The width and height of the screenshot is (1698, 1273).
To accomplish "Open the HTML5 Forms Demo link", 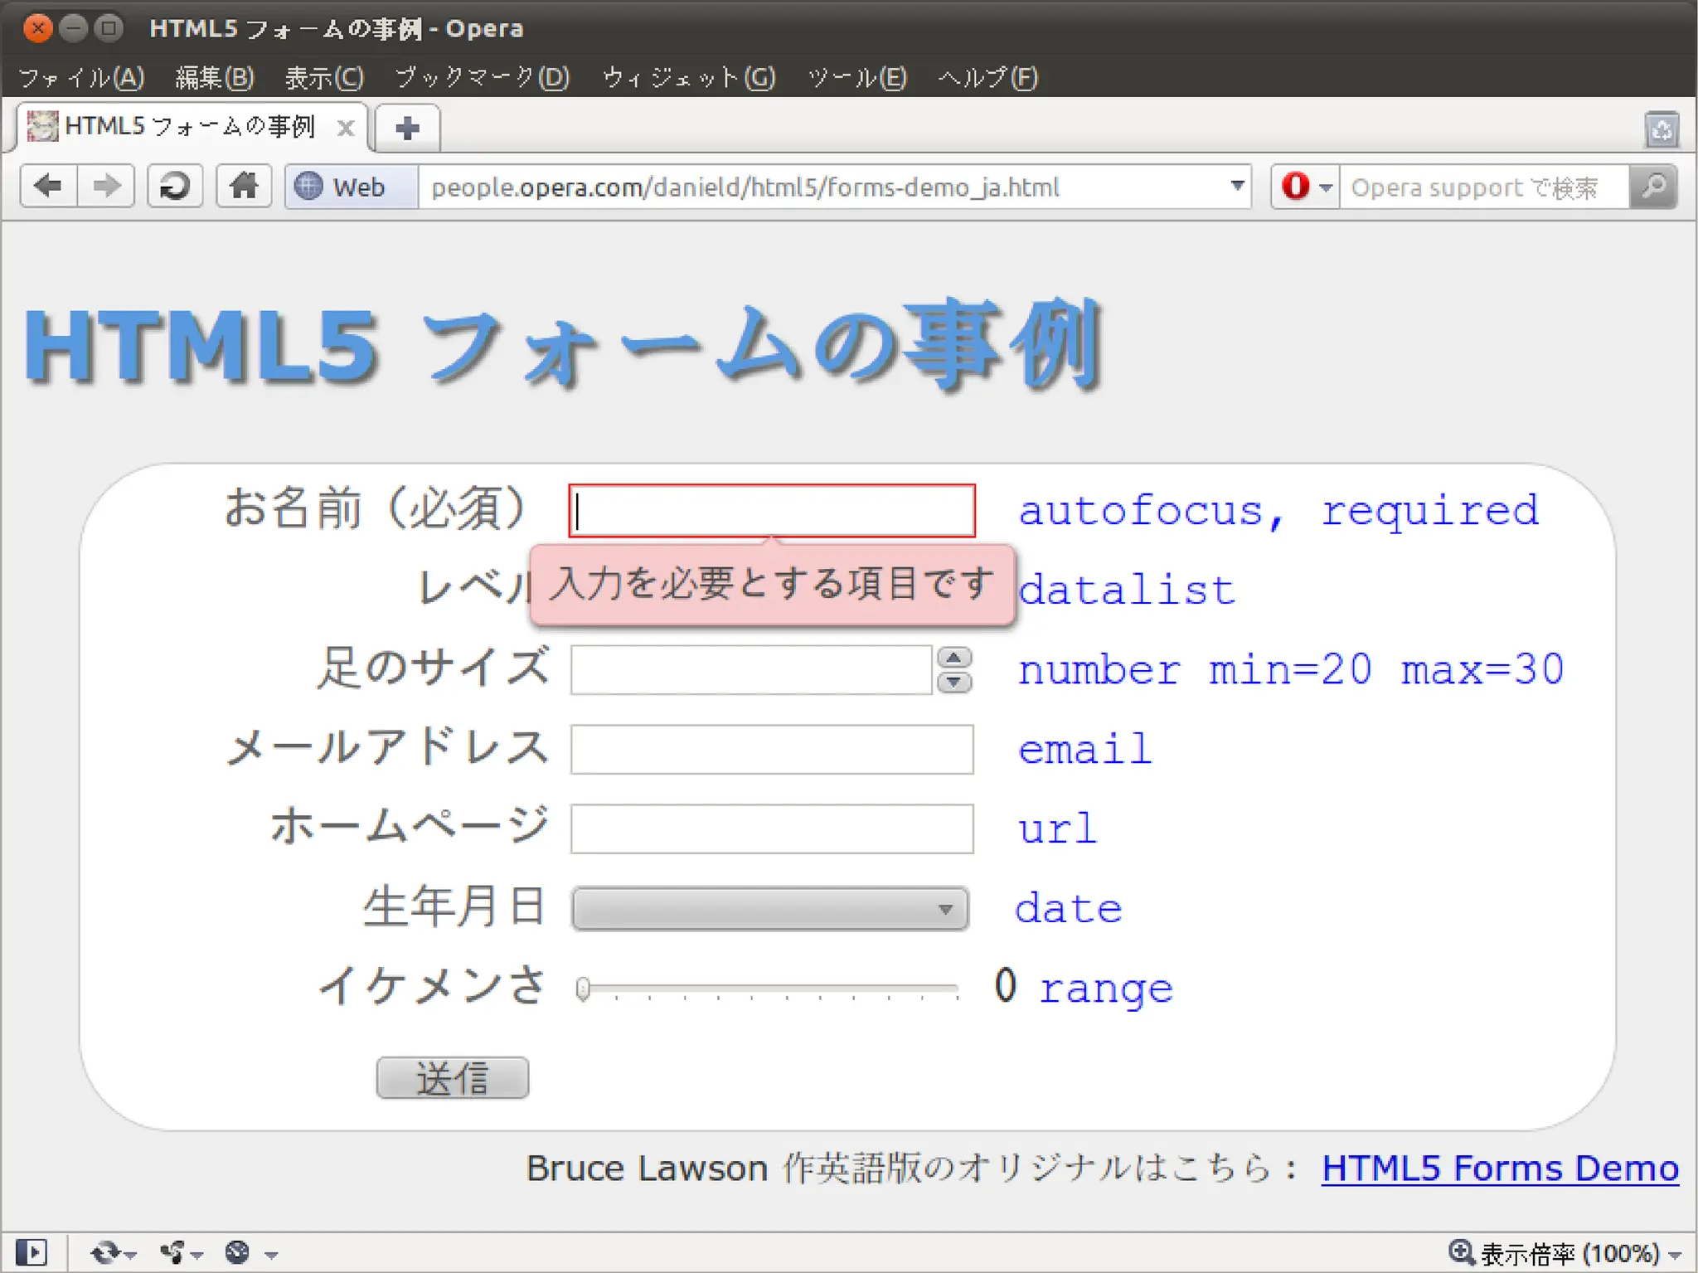I will coord(1500,1168).
